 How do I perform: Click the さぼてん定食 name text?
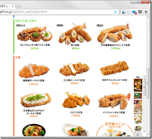[x=76, y=113]
